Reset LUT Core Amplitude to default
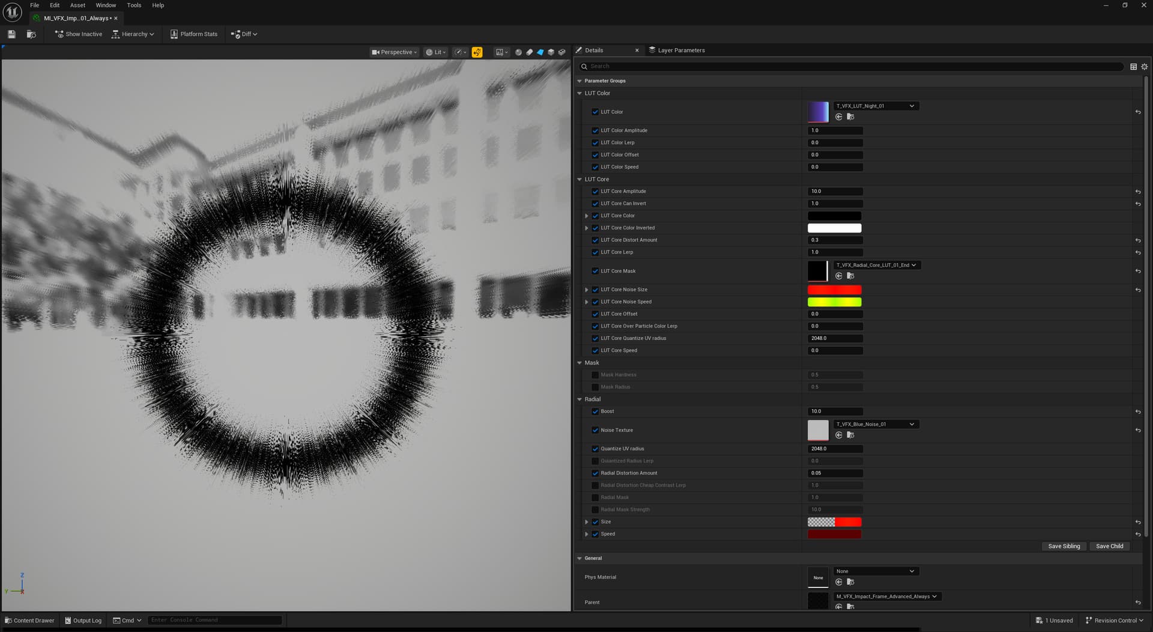 click(1137, 192)
